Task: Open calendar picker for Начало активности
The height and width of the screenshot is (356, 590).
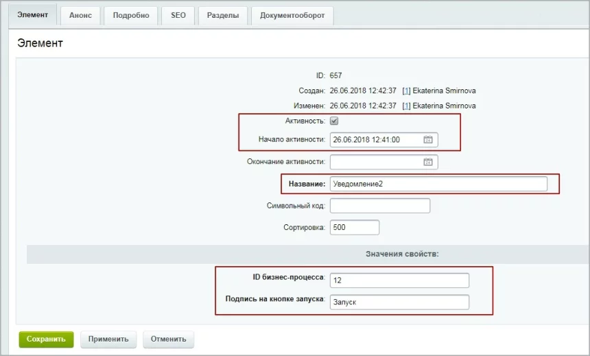Action: point(428,140)
